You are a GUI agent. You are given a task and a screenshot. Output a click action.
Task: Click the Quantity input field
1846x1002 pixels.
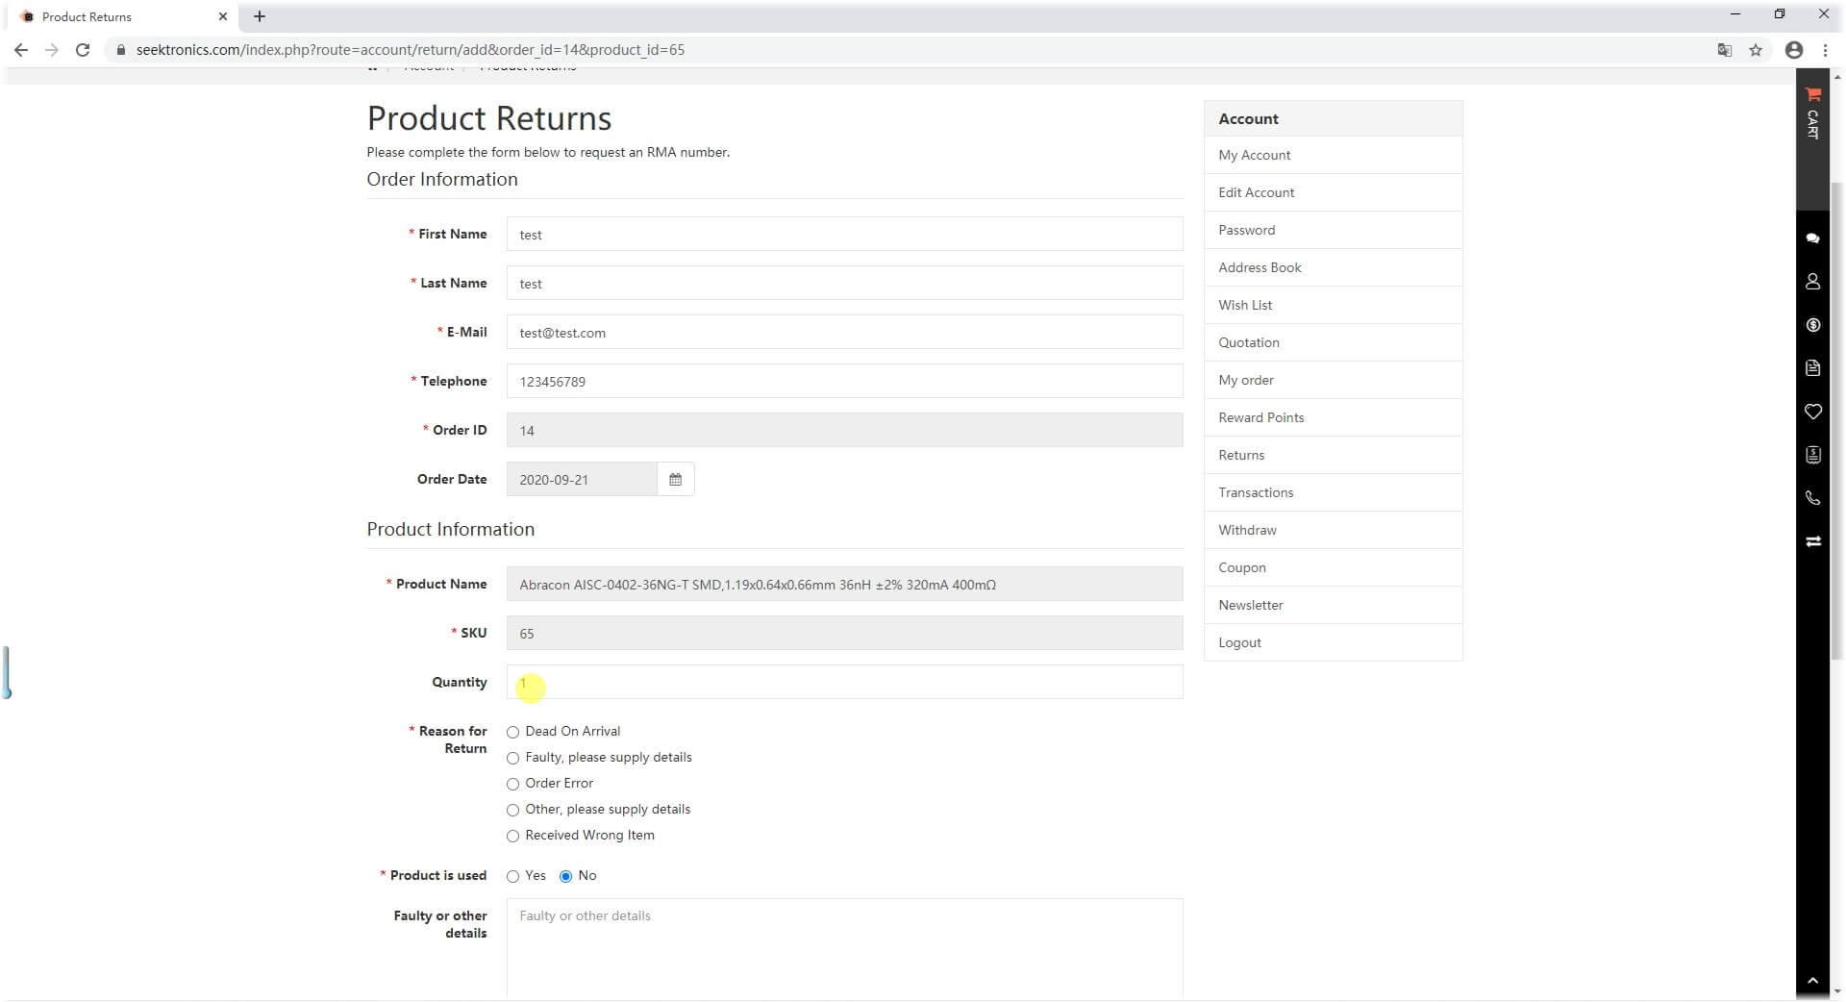844,682
